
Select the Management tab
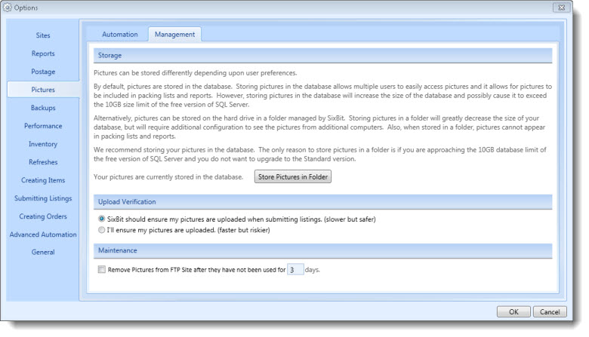click(174, 35)
